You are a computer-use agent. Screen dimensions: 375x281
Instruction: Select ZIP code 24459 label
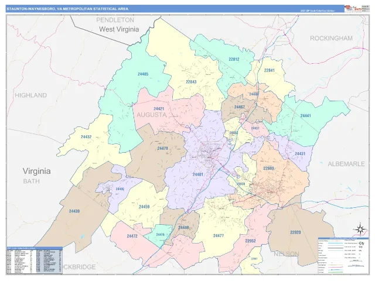pyautogui.click(x=144, y=207)
